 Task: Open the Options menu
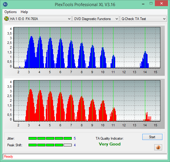tap(10, 12)
